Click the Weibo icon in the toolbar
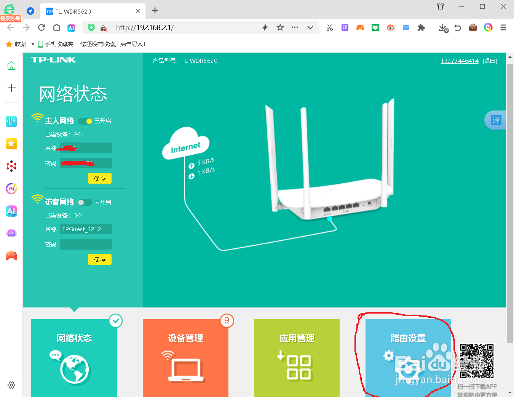The image size is (514, 397). (x=390, y=27)
